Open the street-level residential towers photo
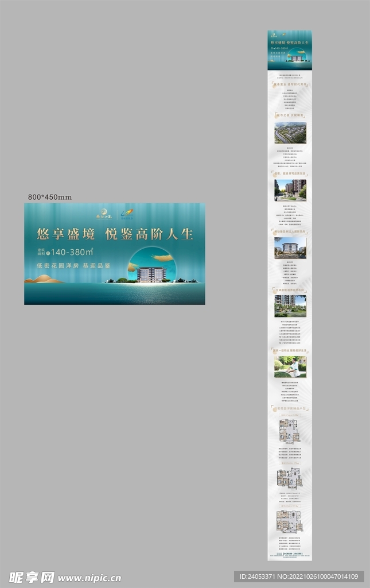This screenshot has width=370, height=588. pos(290,190)
